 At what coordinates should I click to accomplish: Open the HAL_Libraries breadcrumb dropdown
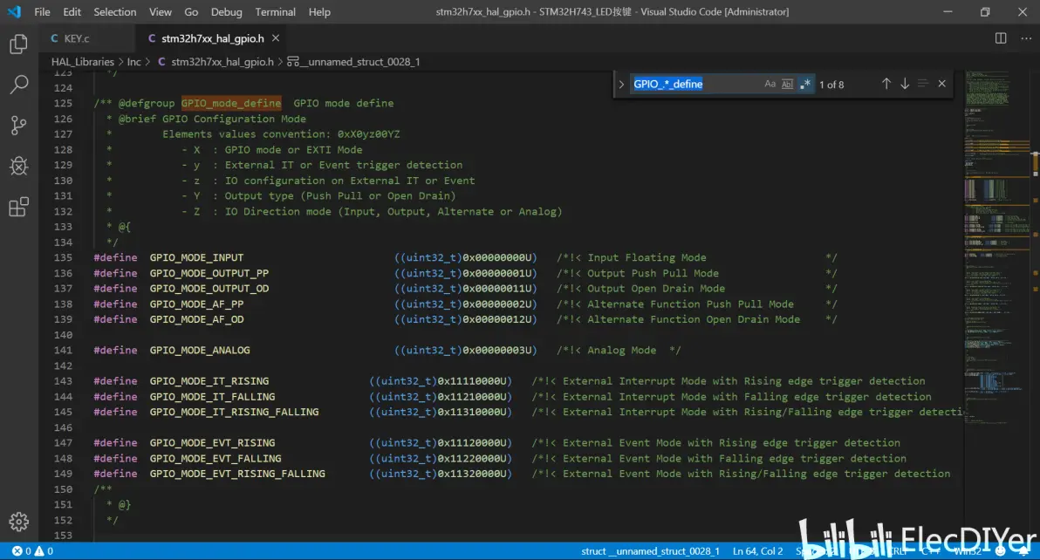coord(82,62)
